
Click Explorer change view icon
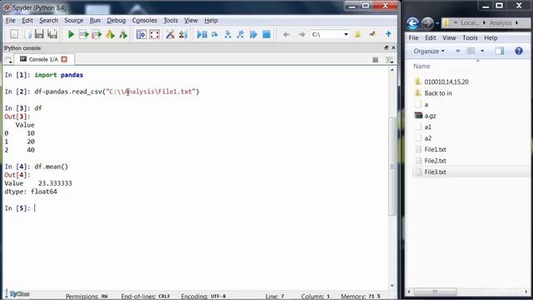(x=471, y=51)
